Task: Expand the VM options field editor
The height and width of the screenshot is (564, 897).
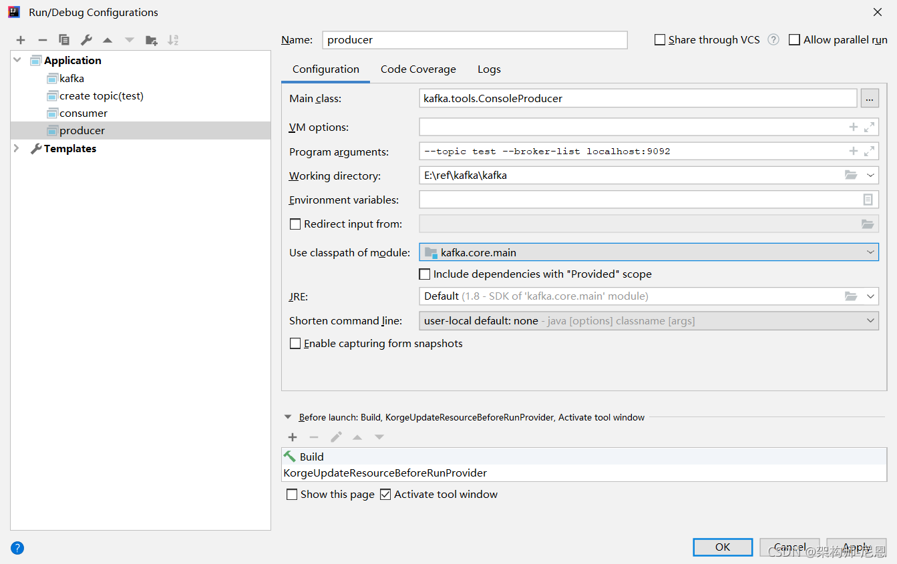Action: click(x=869, y=127)
